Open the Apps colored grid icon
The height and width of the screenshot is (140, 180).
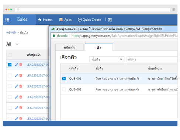pos(61,20)
